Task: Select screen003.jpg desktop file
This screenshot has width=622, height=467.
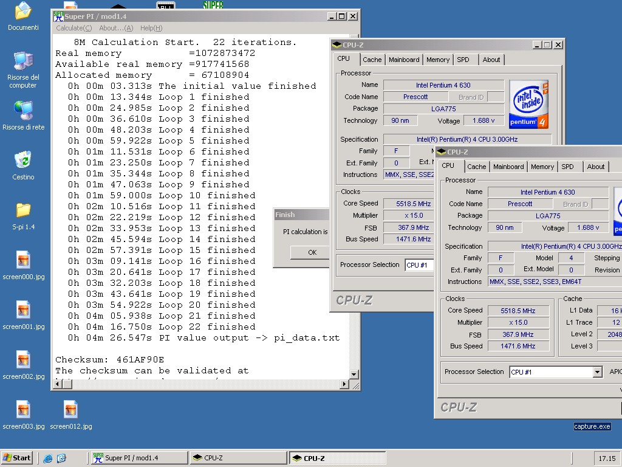Action: pyautogui.click(x=24, y=415)
